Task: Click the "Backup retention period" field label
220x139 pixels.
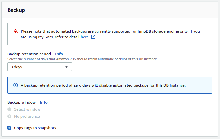Action: pos(29,54)
